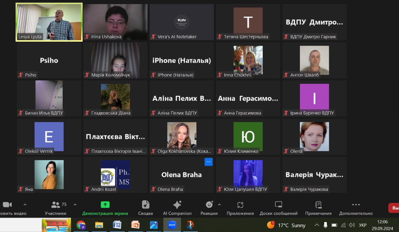This screenshot has width=399, height=232.
Task: Show hidden system tray icons
Action: pos(317,225)
